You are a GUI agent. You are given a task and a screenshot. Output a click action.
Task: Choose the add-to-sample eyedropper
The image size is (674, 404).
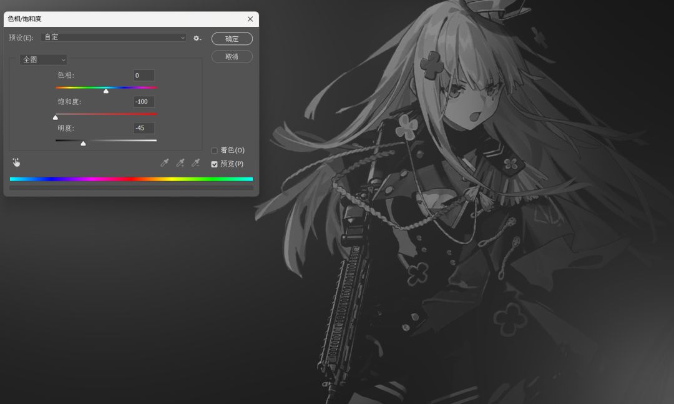pos(180,162)
